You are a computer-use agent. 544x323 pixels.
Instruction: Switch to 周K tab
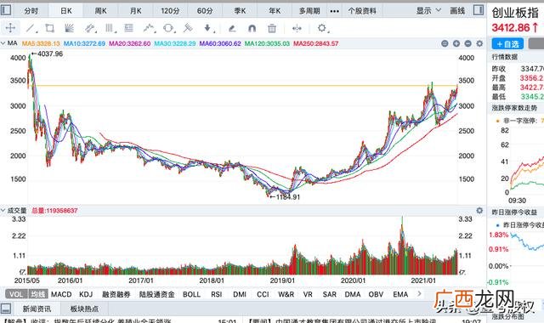100,11
